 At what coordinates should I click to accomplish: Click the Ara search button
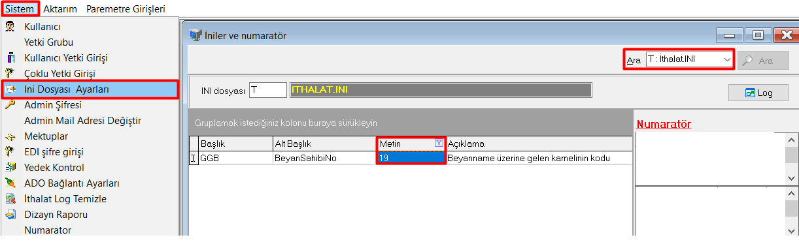point(764,60)
